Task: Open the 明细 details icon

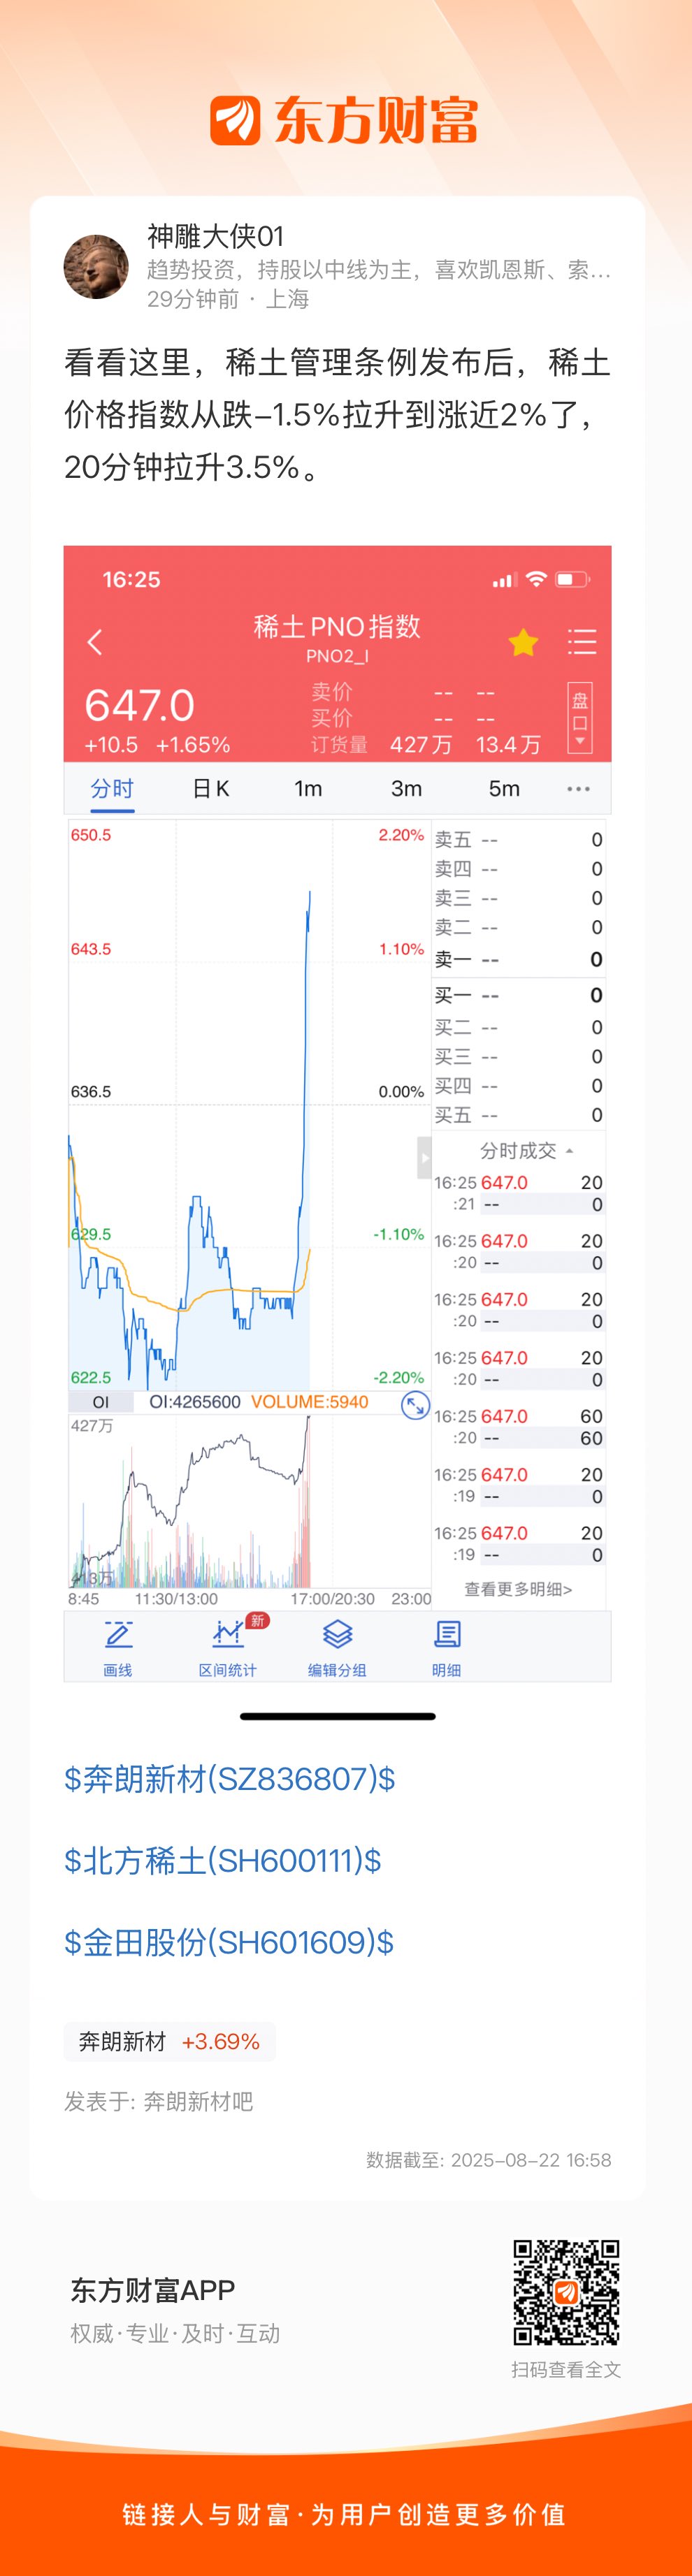Action: click(447, 1647)
